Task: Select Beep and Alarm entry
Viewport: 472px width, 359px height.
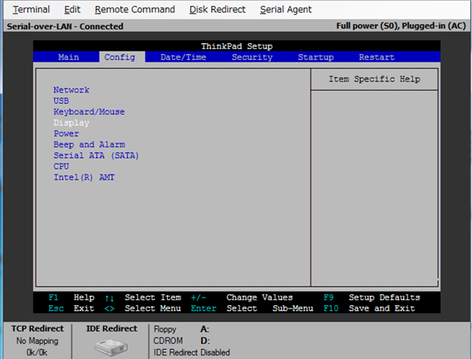Action: [x=89, y=145]
